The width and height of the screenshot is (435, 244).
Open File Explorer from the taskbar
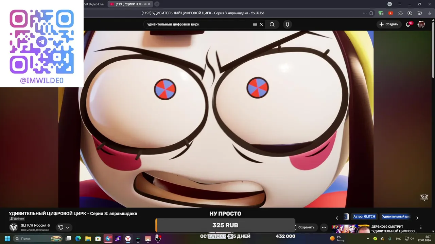click(x=88, y=239)
